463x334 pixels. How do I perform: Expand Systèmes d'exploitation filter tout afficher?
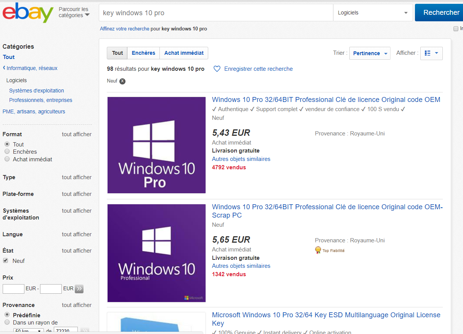77,211
